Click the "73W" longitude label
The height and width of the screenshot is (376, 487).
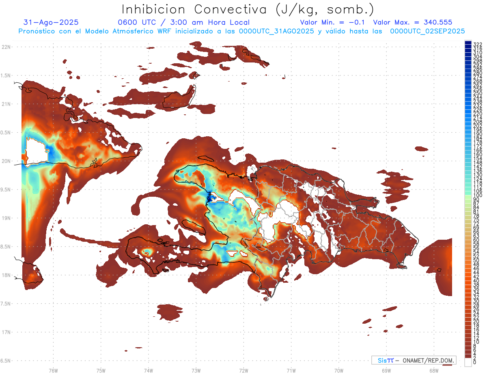click(x=196, y=370)
